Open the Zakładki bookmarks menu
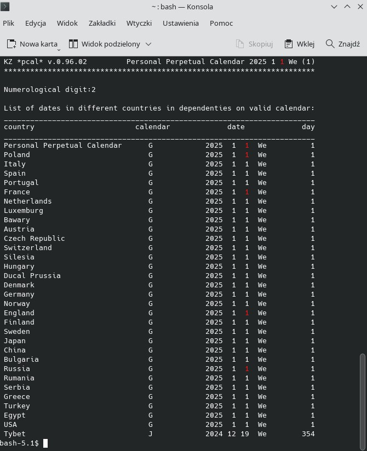The image size is (367, 451). coord(102,23)
